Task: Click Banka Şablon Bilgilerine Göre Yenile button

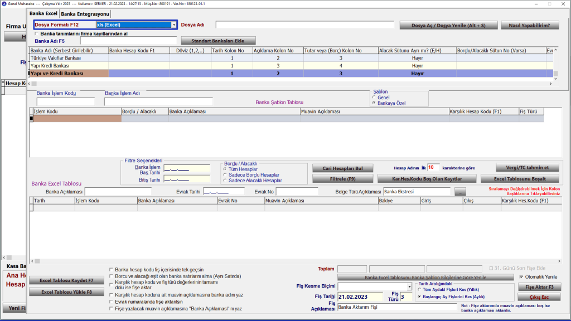Action: pos(425,278)
